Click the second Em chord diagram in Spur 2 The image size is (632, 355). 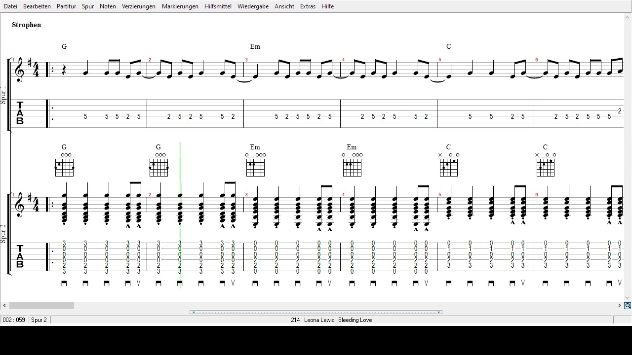pos(352,165)
